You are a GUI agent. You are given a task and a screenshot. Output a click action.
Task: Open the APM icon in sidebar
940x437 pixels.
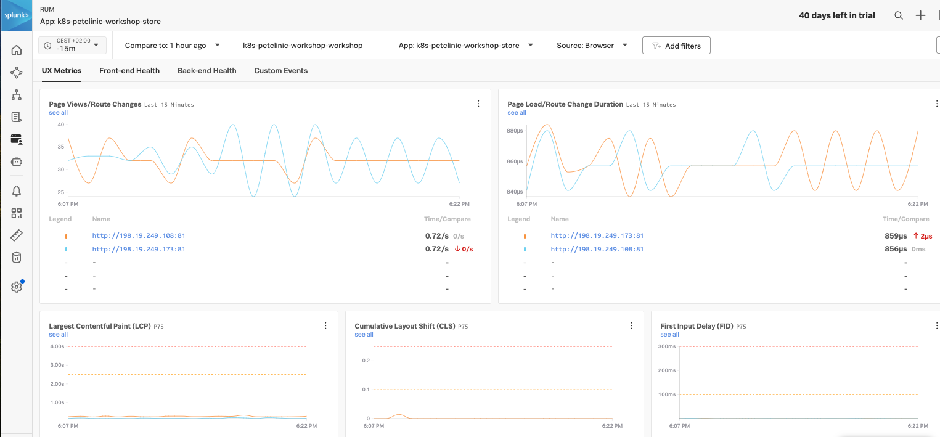tap(17, 73)
